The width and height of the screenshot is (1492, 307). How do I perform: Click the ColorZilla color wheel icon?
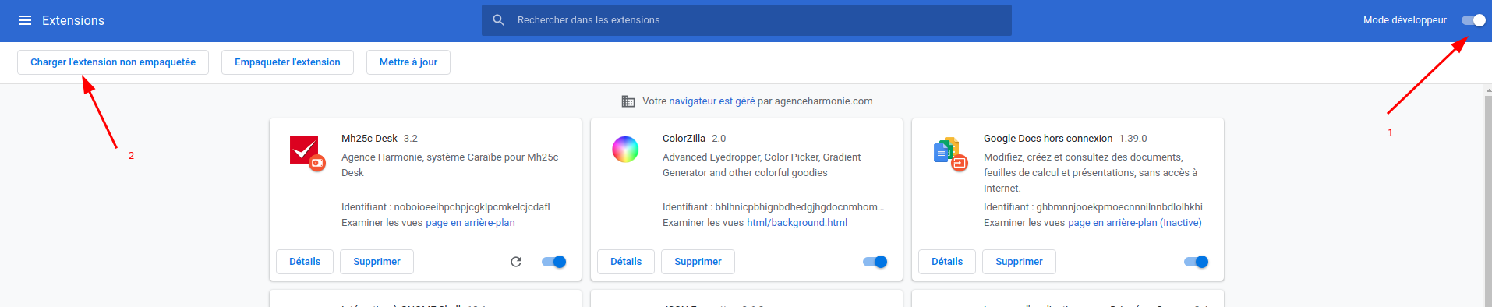click(x=625, y=149)
